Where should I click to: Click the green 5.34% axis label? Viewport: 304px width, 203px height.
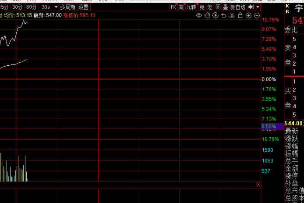(x=269, y=109)
